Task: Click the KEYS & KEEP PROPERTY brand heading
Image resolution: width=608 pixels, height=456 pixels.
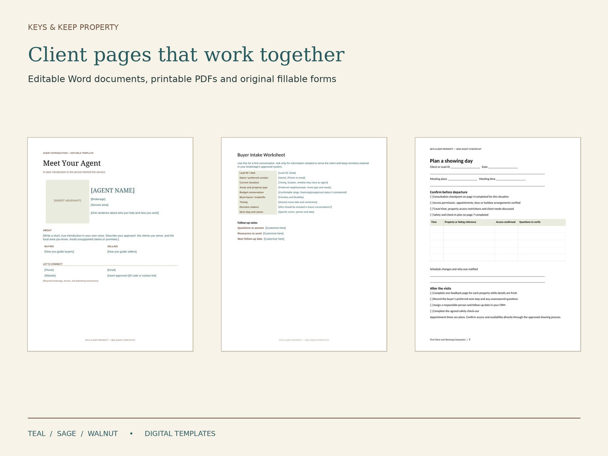Action: [x=73, y=27]
